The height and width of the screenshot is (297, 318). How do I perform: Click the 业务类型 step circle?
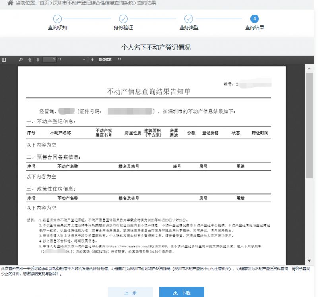pos(188,19)
